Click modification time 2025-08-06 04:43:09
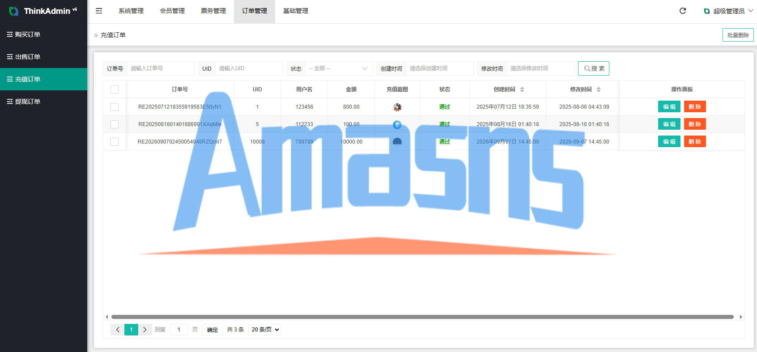Viewport: 757px width, 352px height. click(x=584, y=107)
